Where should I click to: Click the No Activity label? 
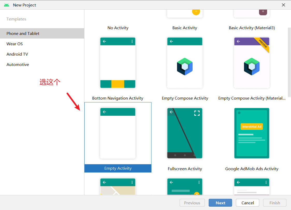[118, 28]
